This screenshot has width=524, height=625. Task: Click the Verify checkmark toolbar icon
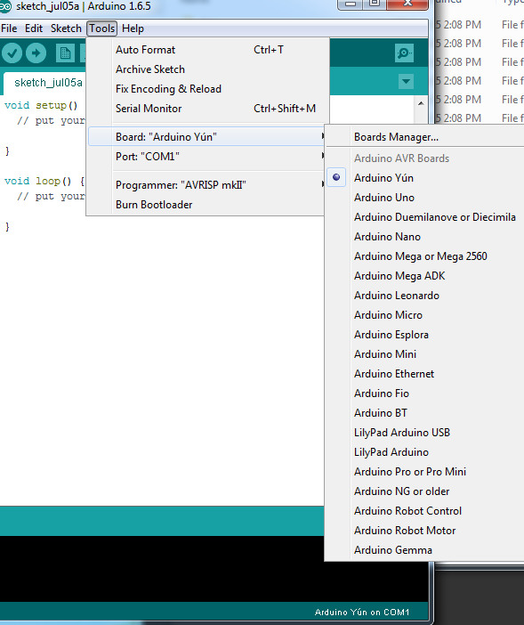click(12, 53)
